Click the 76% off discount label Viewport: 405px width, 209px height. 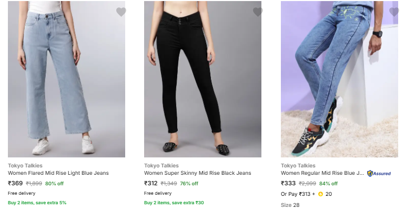[x=189, y=184]
